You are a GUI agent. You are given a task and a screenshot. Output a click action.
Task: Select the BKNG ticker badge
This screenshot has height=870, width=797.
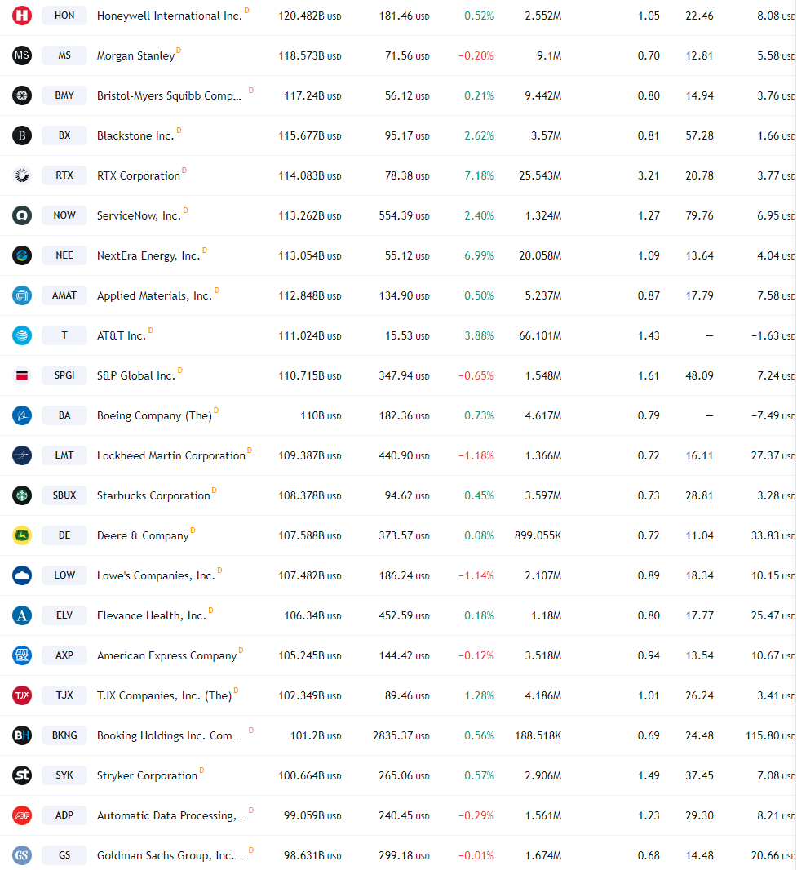pos(64,735)
